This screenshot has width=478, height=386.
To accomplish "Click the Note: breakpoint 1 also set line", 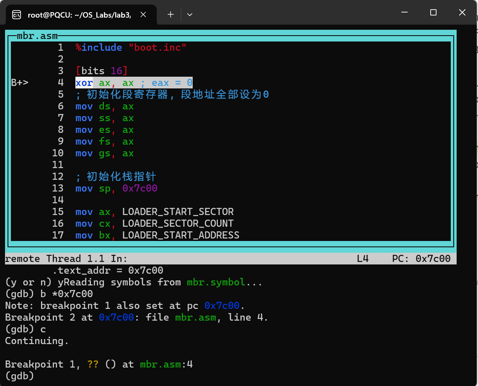I will pyautogui.click(x=125, y=306).
